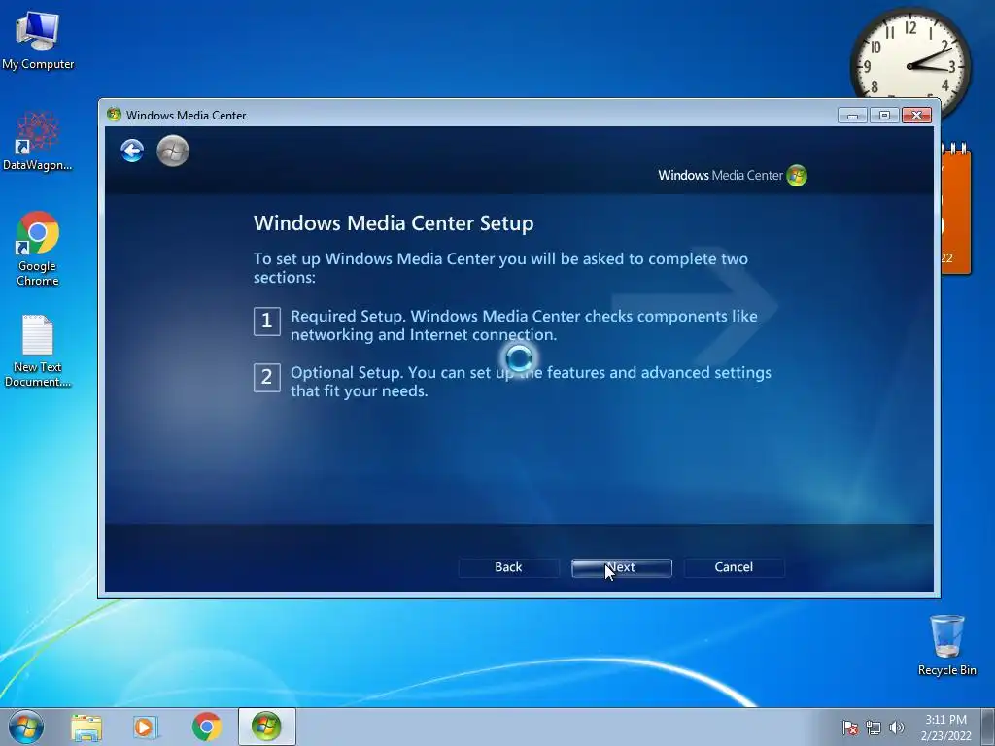This screenshot has height=746, width=995.
Task: Open Google Chrome from the taskbar
Action: (x=207, y=727)
